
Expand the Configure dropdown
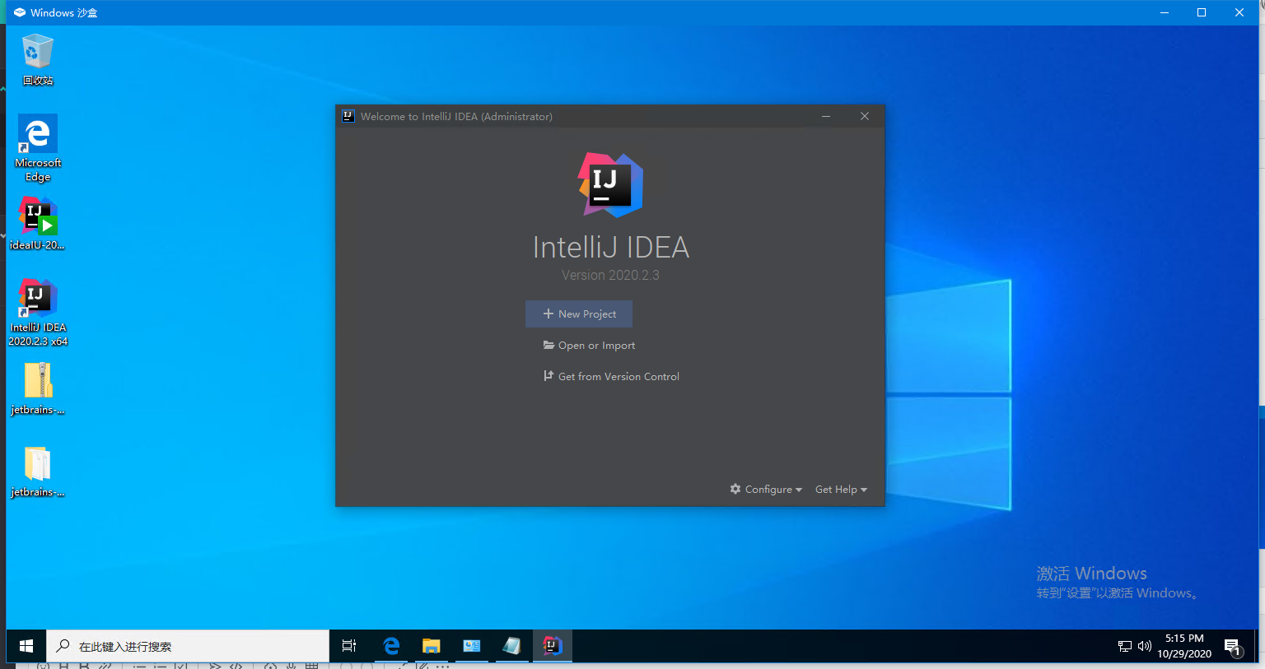pyautogui.click(x=766, y=489)
